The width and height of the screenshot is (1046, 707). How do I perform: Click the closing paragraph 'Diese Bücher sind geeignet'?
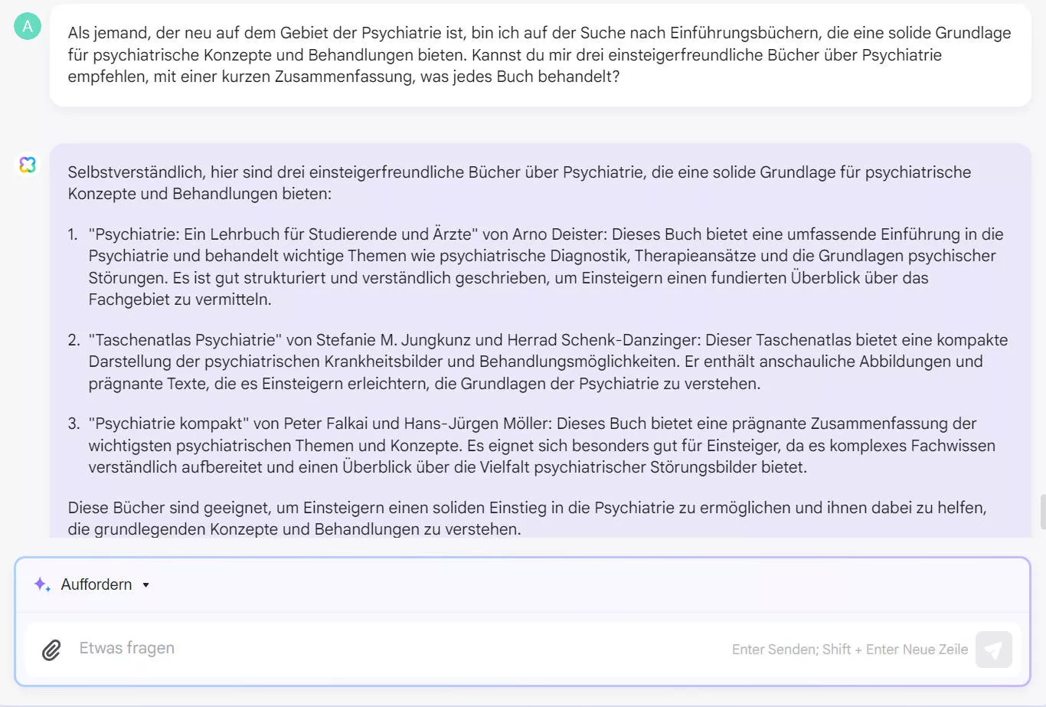pyautogui.click(x=527, y=518)
